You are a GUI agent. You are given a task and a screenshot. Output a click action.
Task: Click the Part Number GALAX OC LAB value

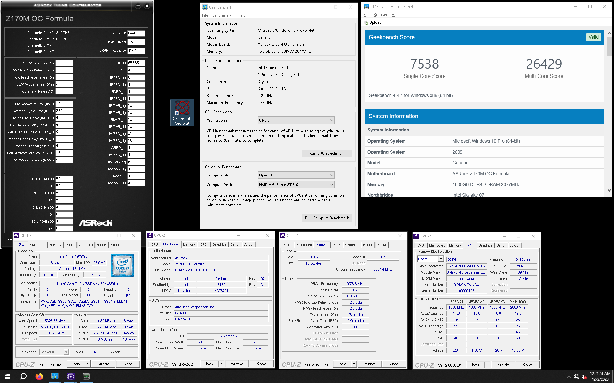(x=466, y=284)
